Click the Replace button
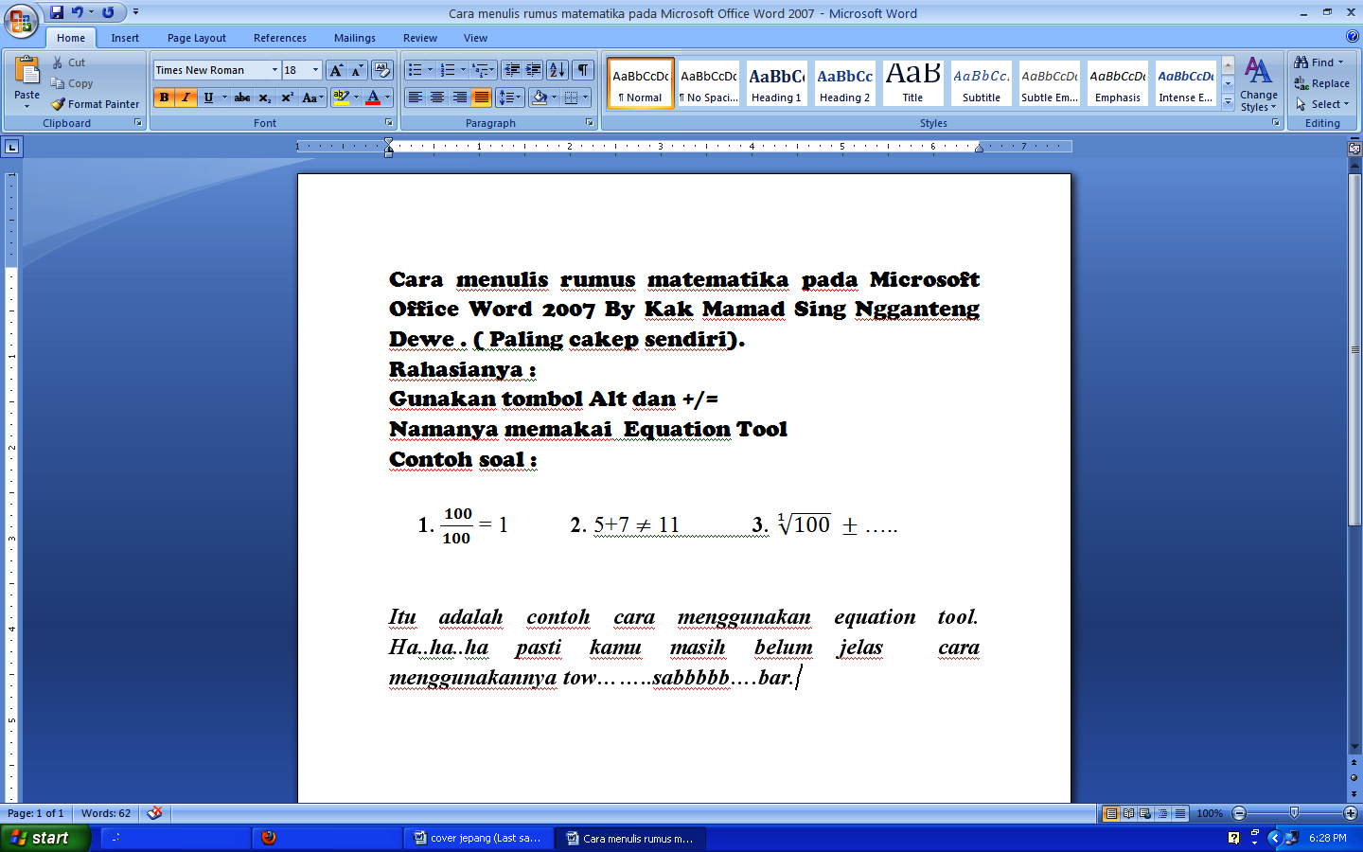The width and height of the screenshot is (1363, 852). 1322,83
